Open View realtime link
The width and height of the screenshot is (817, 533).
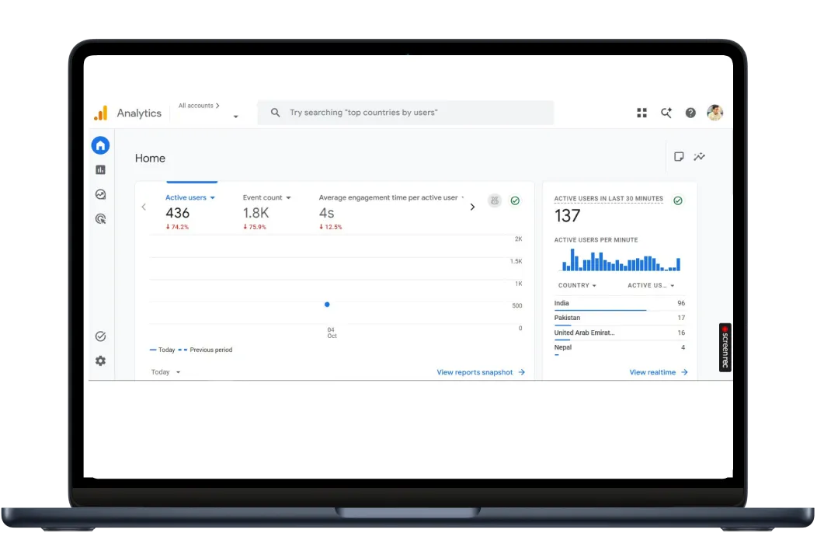click(x=659, y=372)
